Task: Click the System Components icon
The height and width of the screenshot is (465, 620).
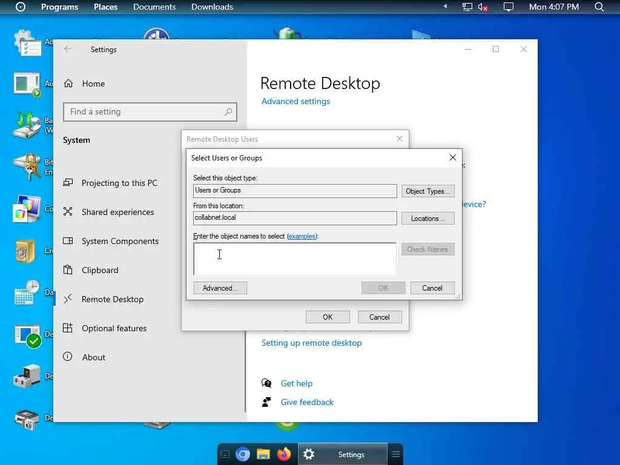Action: click(x=68, y=241)
